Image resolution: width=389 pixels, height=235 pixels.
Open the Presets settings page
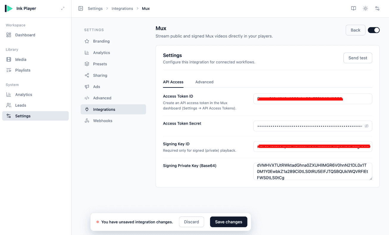pyautogui.click(x=113, y=64)
